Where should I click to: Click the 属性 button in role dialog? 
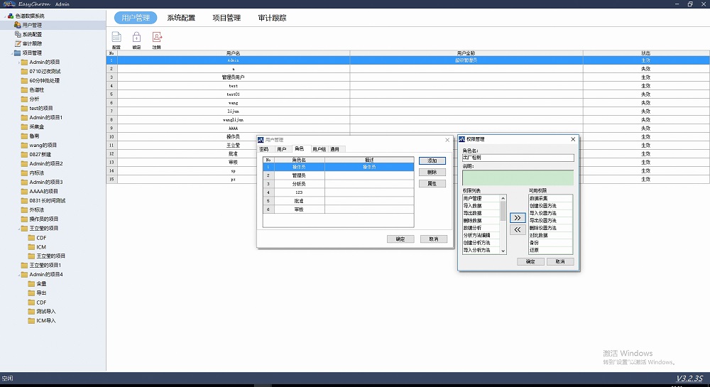pos(432,184)
